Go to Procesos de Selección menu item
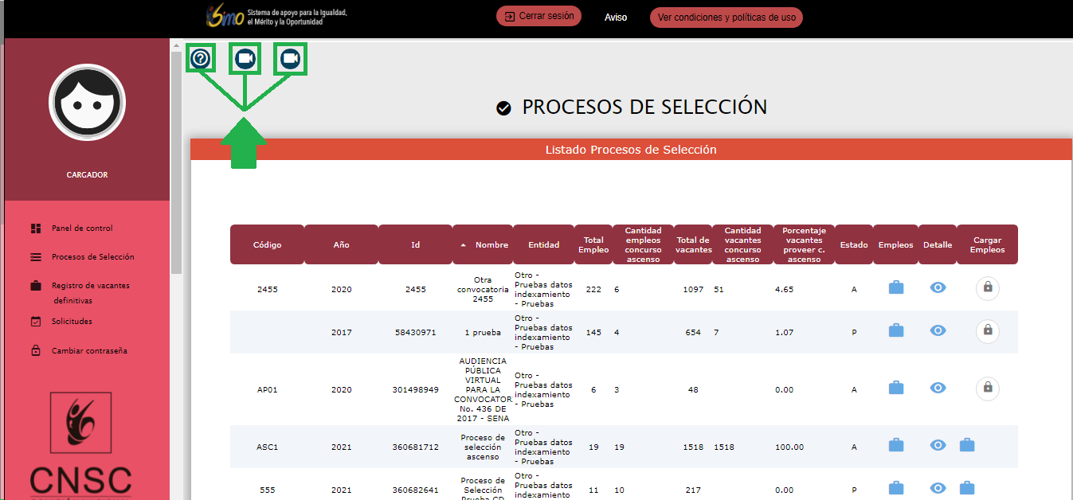 92,257
